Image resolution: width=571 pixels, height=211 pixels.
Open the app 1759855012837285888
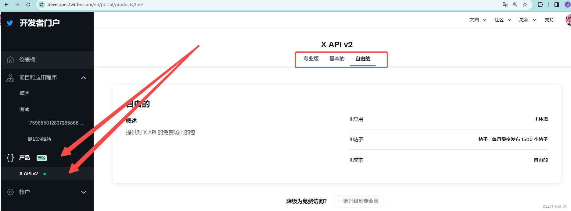click(56, 123)
